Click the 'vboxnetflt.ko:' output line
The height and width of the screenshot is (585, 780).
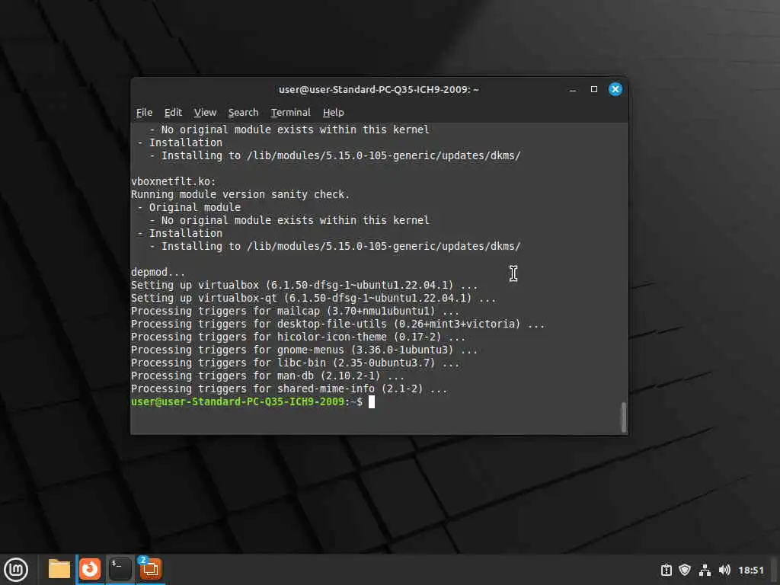[x=173, y=181]
